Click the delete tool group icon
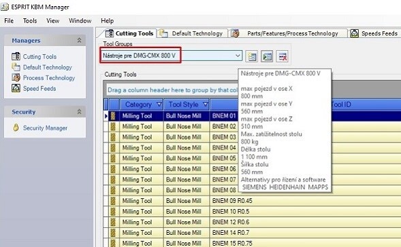 pyautogui.click(x=283, y=56)
